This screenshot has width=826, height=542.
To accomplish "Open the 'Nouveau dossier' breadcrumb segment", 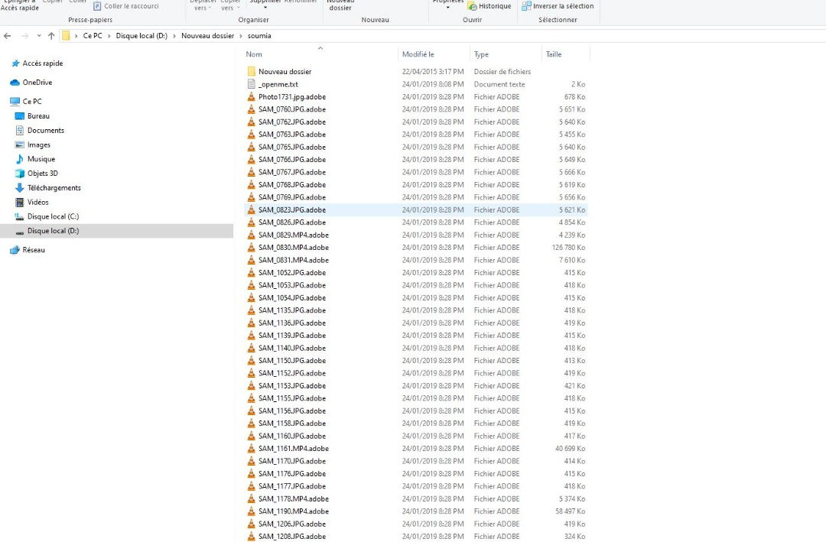I will coord(207,36).
